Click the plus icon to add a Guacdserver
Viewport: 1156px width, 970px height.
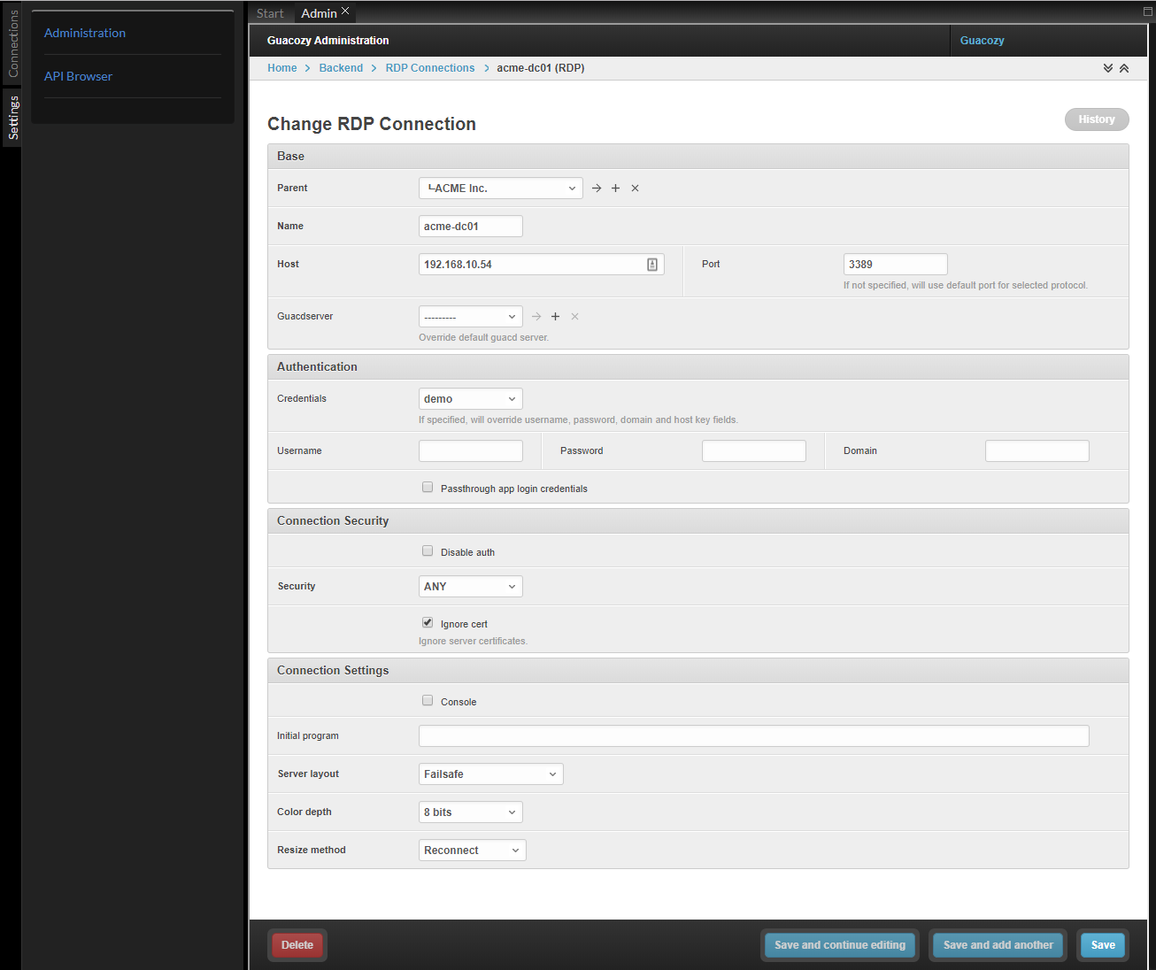pos(555,317)
